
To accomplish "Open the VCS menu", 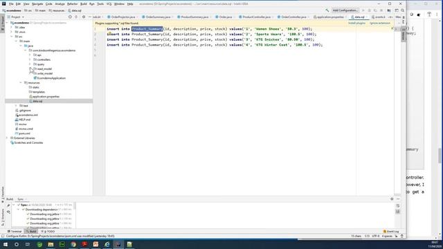I will coord(109,4).
